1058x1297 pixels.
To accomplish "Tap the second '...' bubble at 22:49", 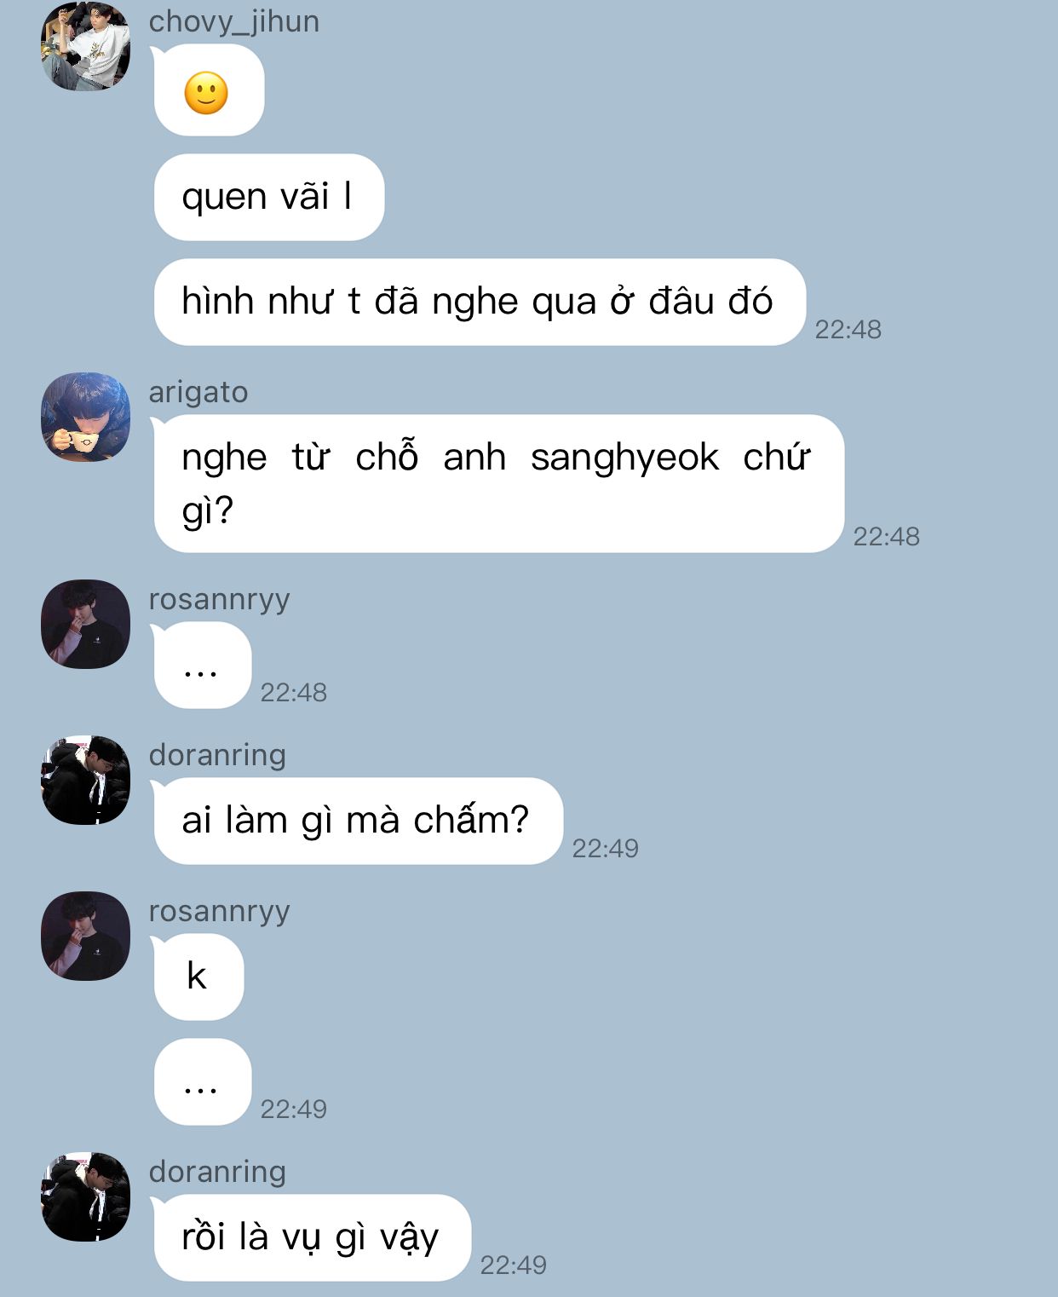I will (202, 1081).
